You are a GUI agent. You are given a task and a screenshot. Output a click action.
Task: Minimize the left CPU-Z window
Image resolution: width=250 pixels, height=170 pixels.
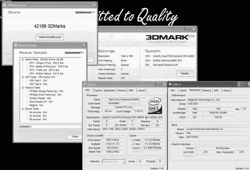pos(155,85)
